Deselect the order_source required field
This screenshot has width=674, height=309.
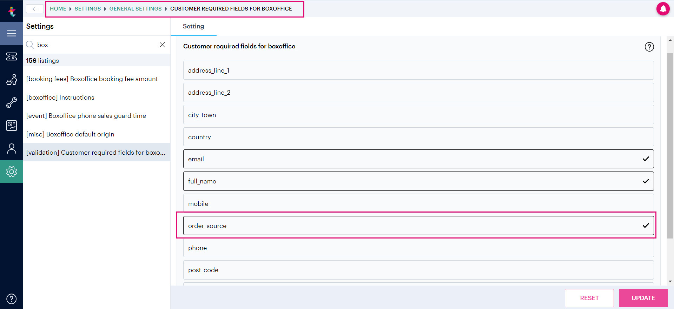(418, 226)
